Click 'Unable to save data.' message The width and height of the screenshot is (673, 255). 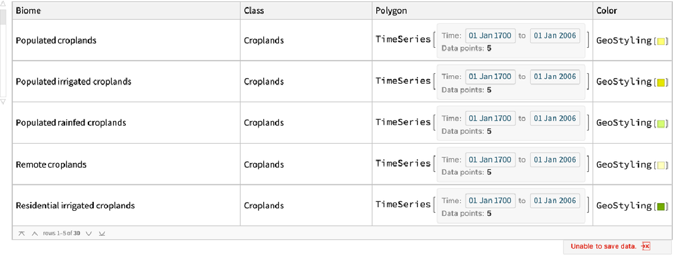click(x=603, y=246)
